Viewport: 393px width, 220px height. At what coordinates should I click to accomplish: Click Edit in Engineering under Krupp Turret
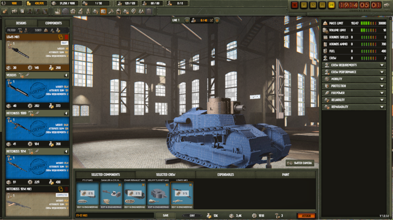pyautogui.click(x=158, y=207)
